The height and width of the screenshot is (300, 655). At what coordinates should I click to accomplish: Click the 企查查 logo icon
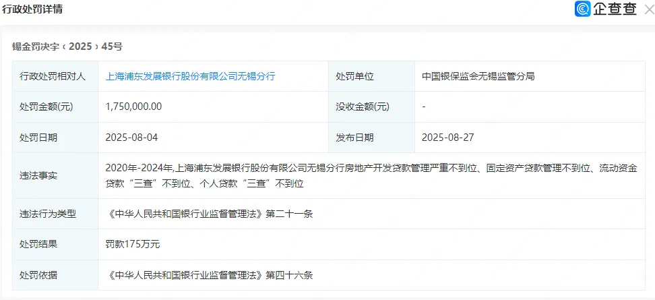(582, 9)
